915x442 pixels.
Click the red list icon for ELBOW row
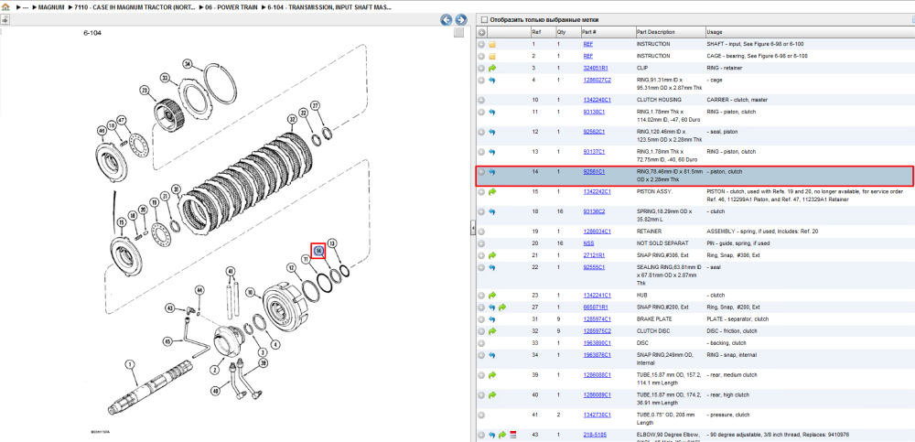513,435
